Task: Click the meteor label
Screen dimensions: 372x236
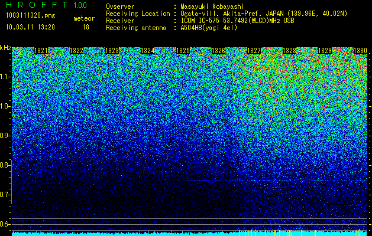Action: 84,18
